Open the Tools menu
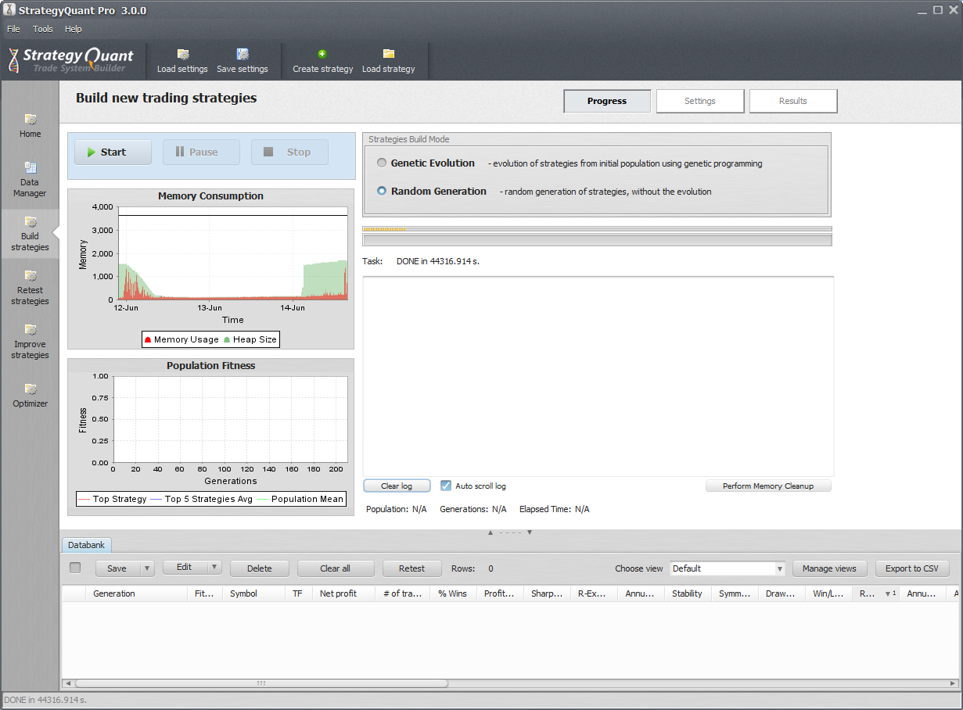The height and width of the screenshot is (710, 963). 43,29
